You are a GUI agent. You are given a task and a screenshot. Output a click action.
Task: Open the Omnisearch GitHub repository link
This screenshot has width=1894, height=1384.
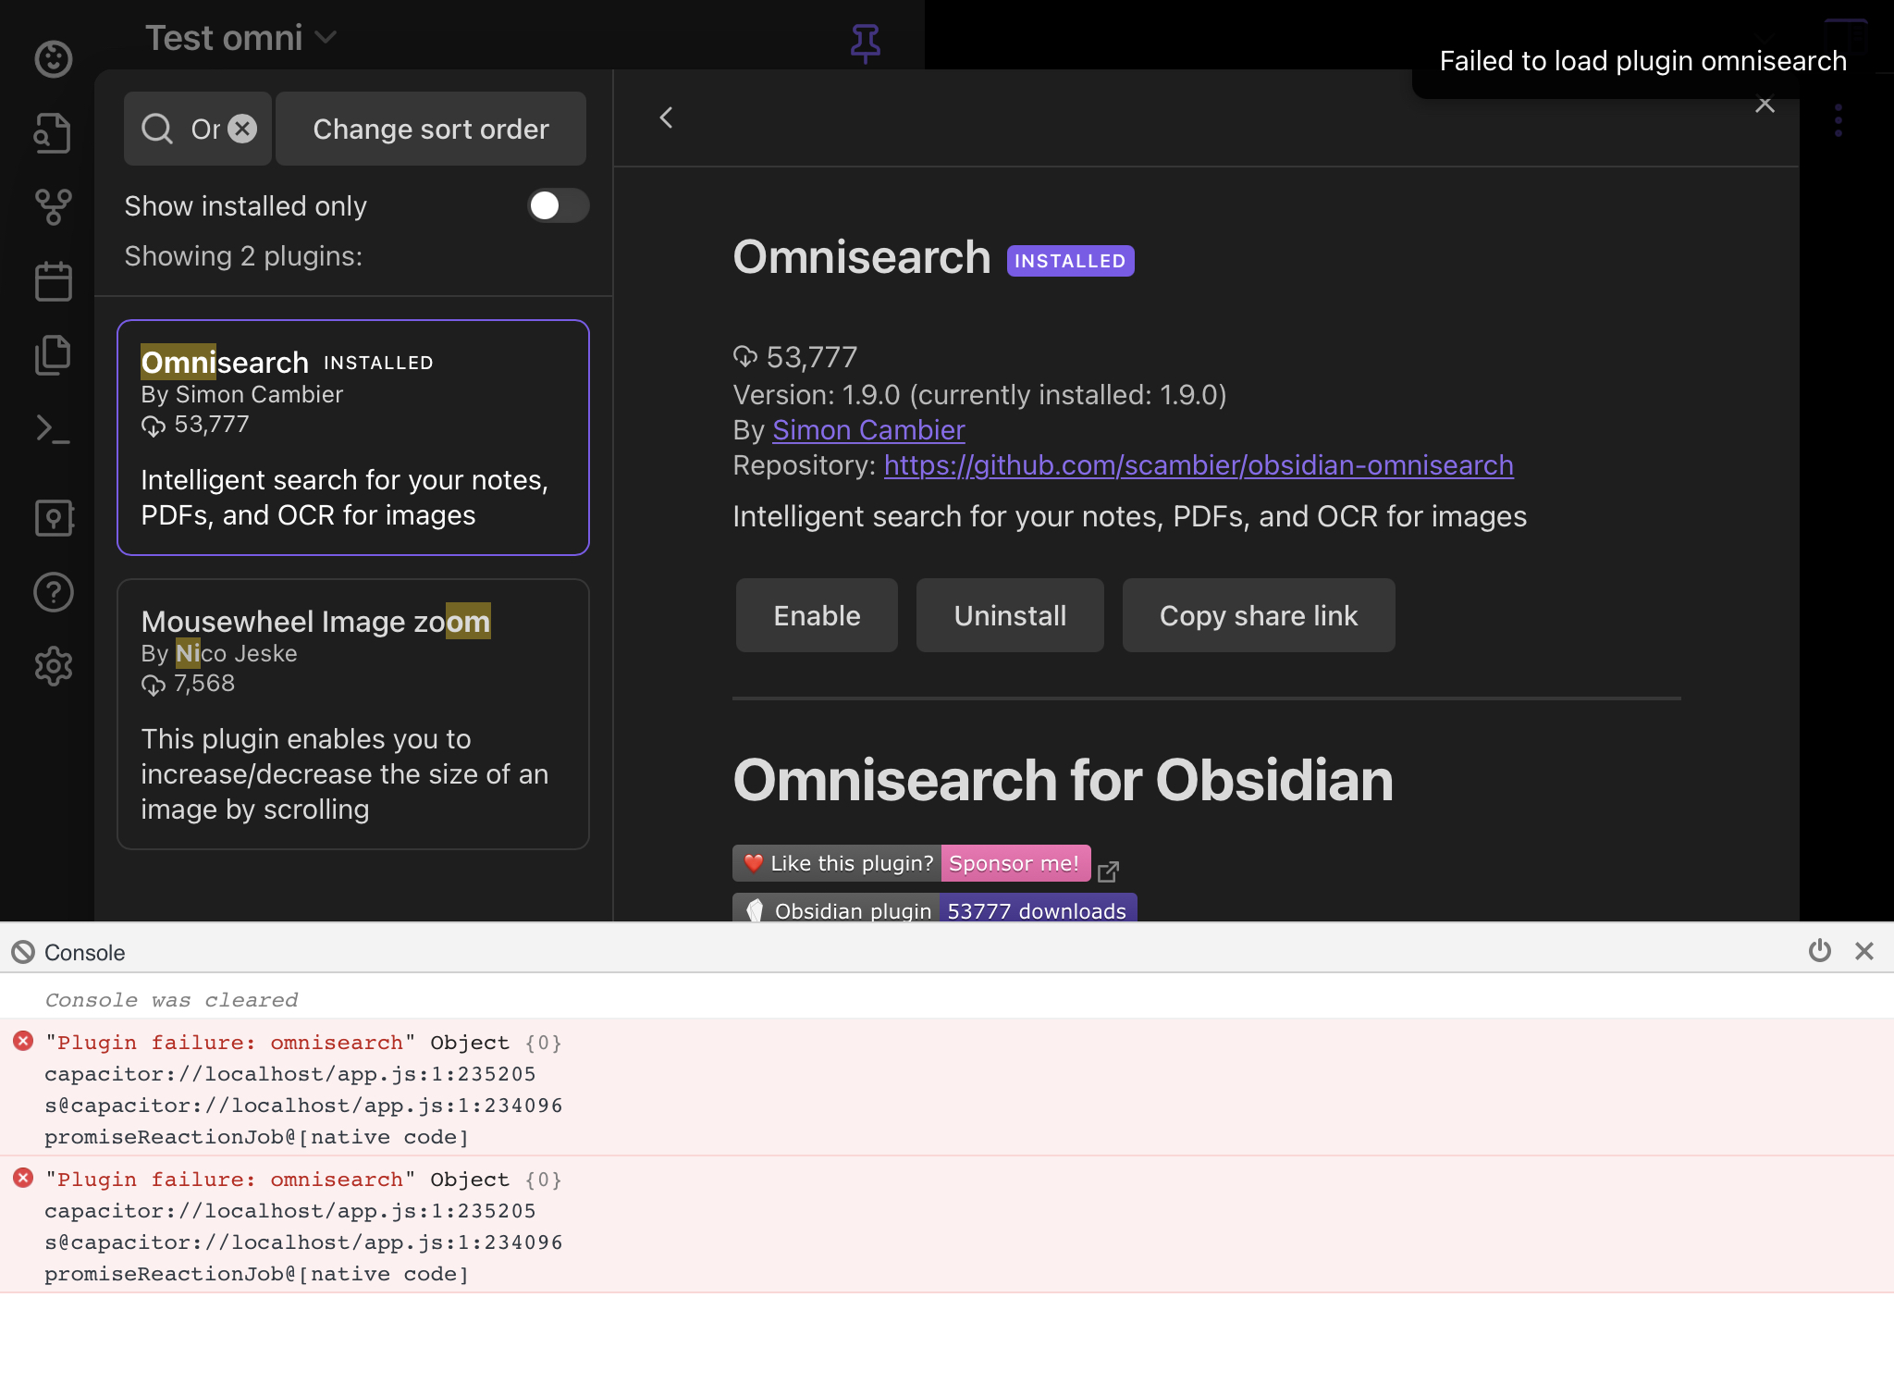(x=1198, y=465)
